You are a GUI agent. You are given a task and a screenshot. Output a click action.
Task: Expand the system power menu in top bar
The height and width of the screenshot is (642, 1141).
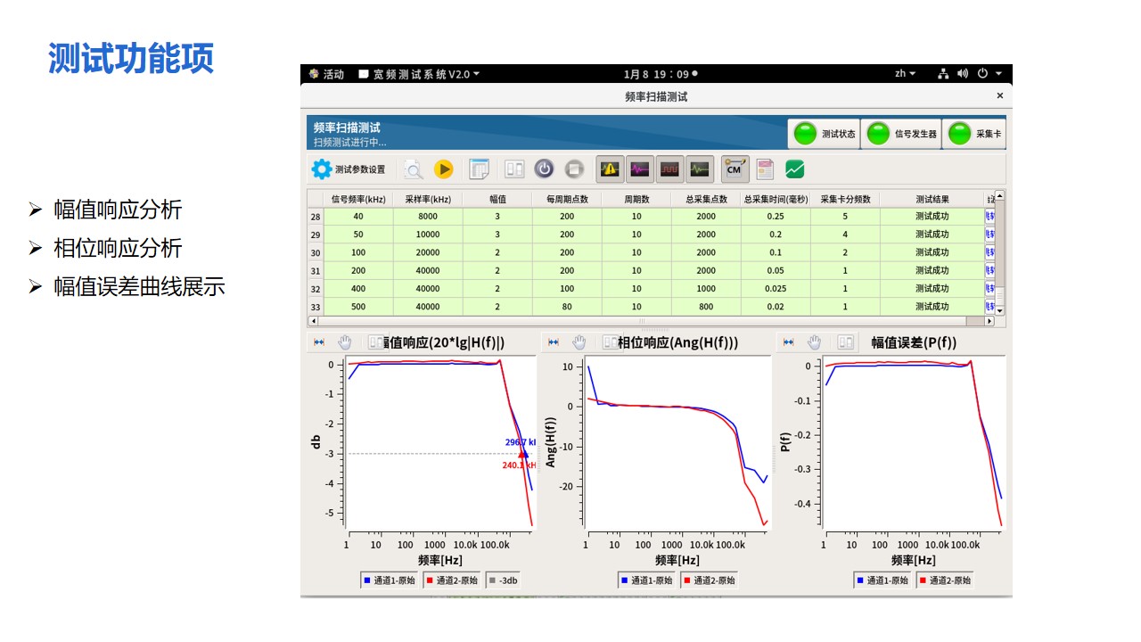(x=989, y=74)
